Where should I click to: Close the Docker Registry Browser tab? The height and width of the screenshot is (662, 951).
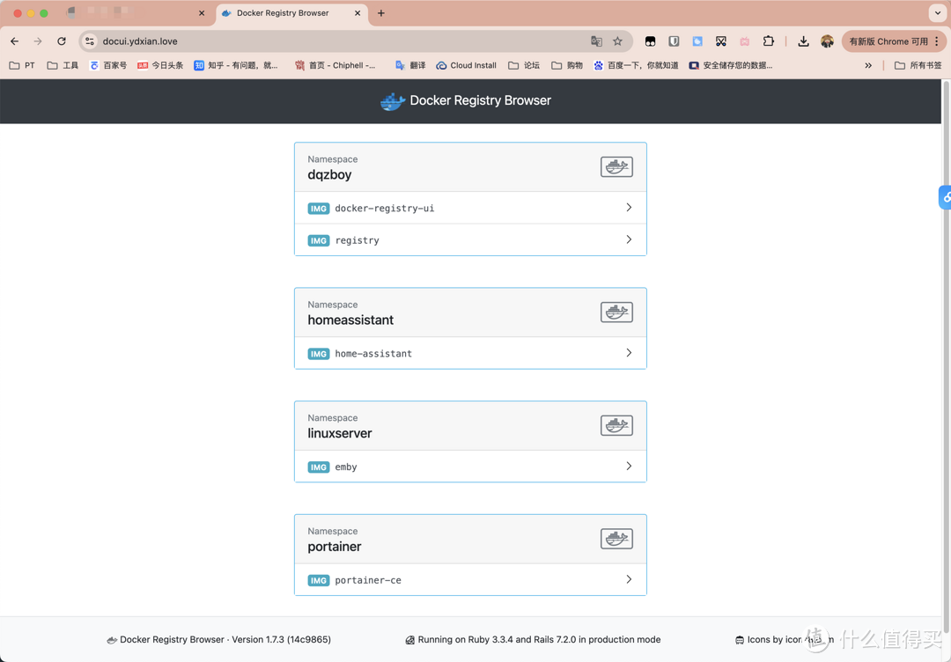358,12
